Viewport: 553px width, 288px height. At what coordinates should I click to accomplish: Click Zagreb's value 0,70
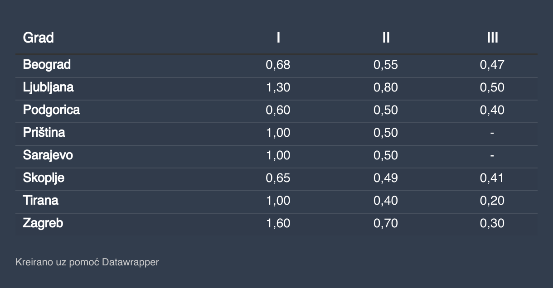[386, 223]
